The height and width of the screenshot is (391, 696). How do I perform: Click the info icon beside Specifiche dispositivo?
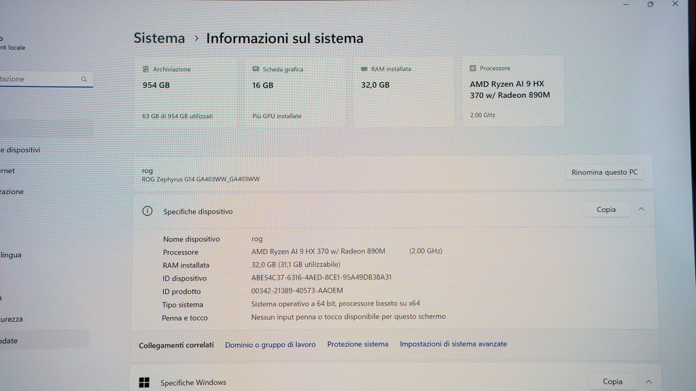(147, 211)
